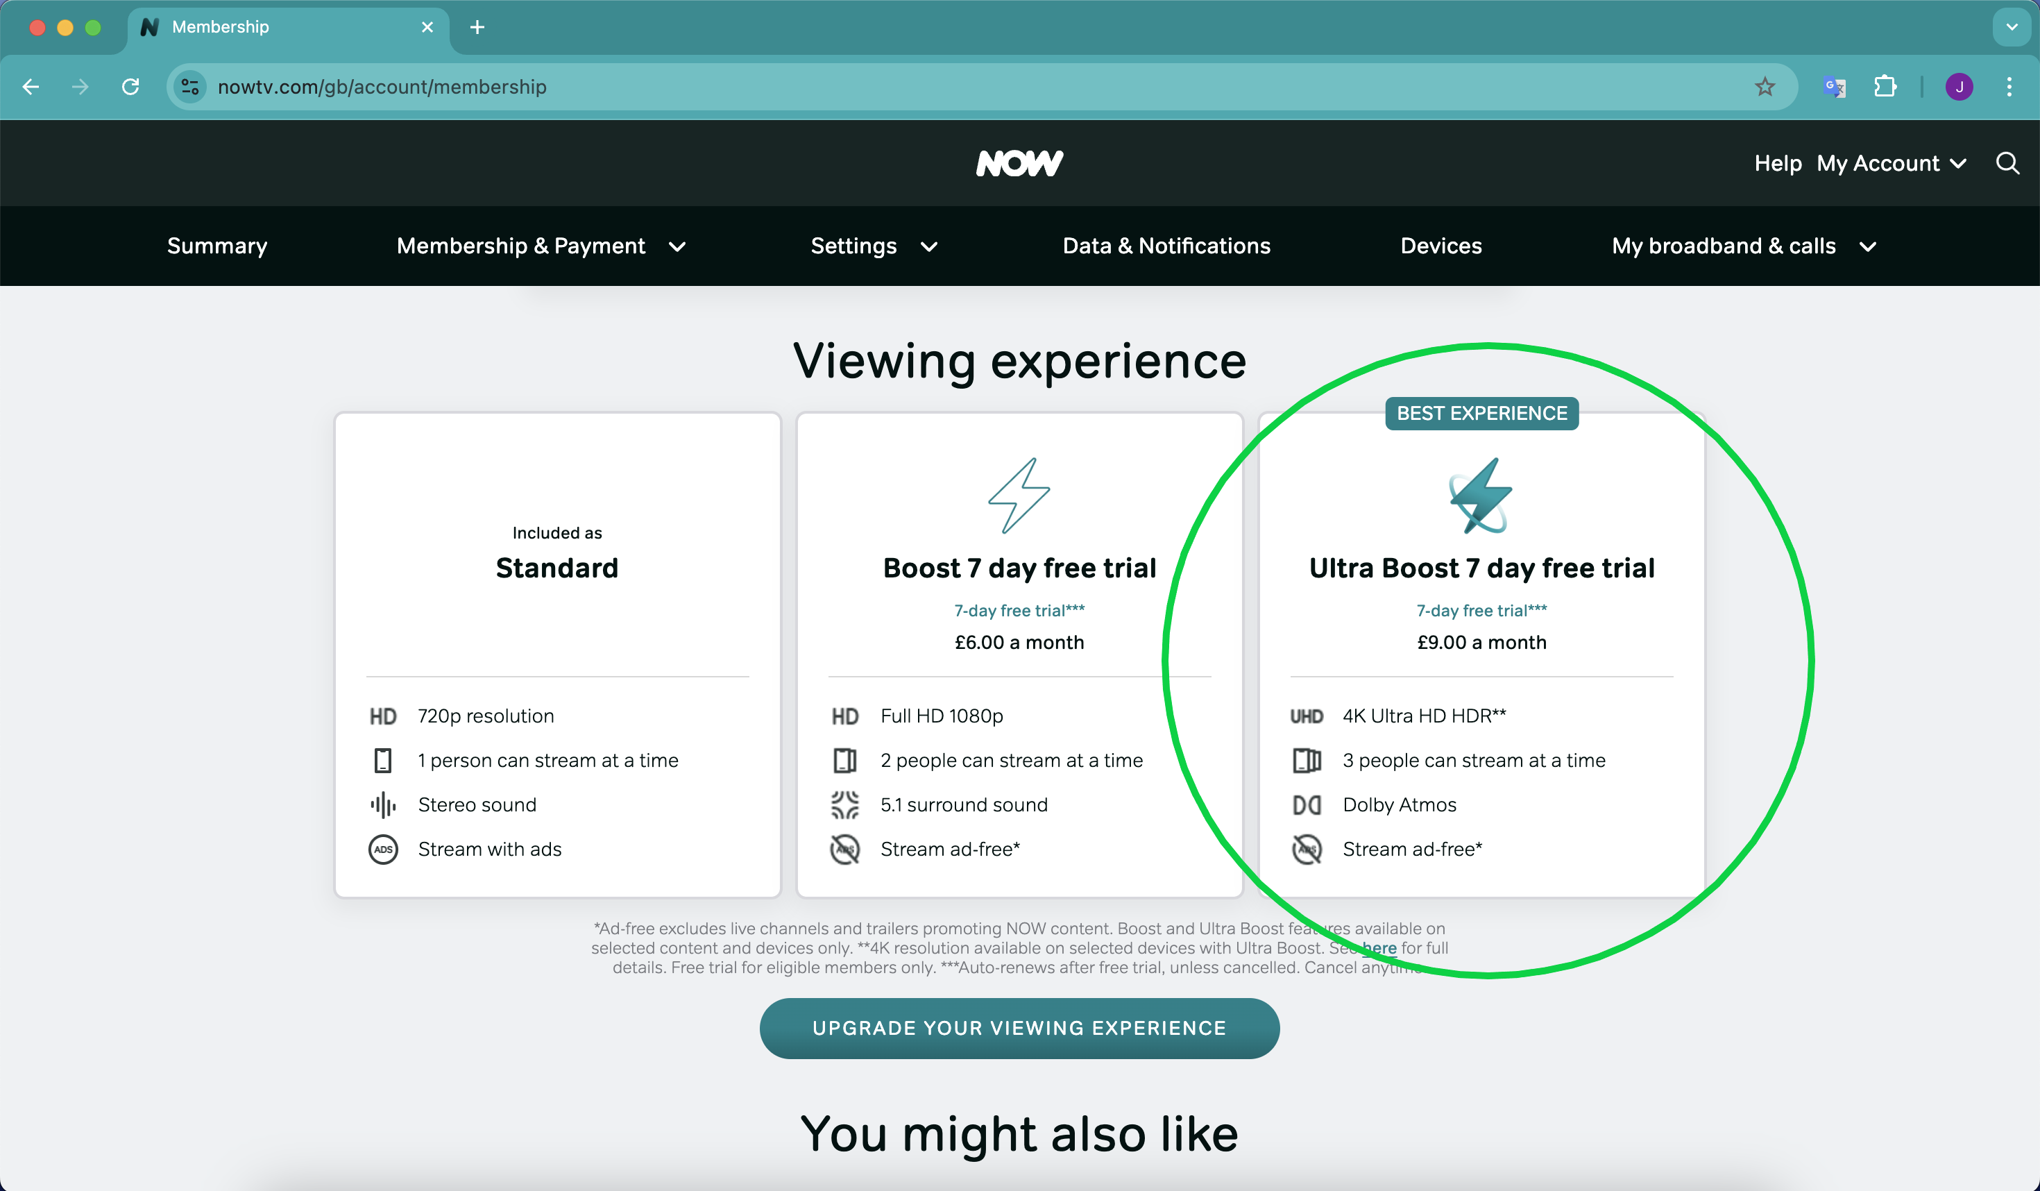
Task: Select the Standard plan card title
Action: 557,568
